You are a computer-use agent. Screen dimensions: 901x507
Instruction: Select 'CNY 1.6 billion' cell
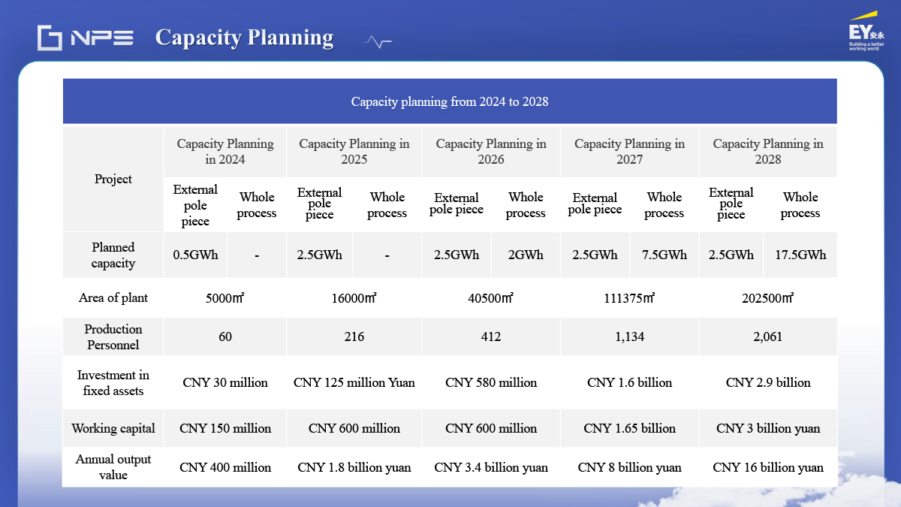pos(629,383)
